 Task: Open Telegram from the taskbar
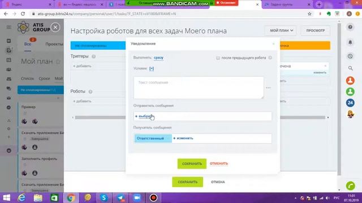coord(120,198)
